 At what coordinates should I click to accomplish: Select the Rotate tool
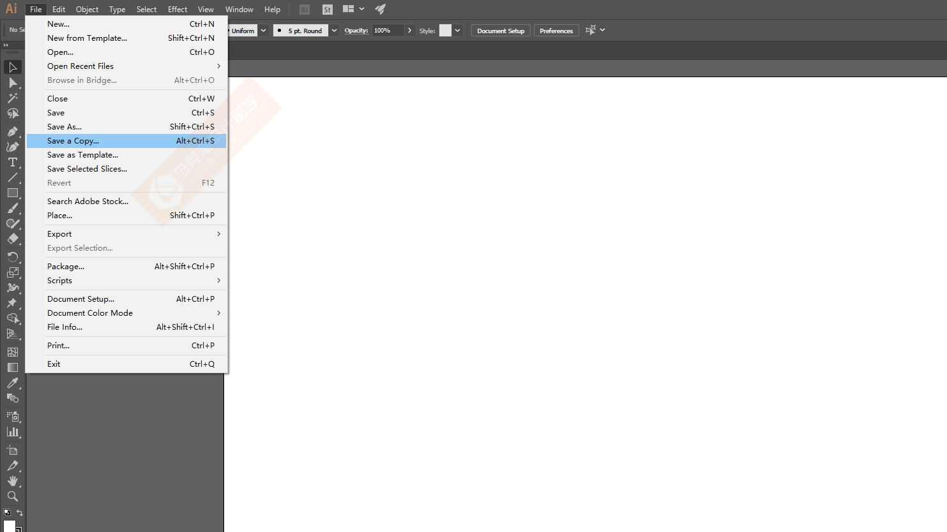[x=13, y=257]
